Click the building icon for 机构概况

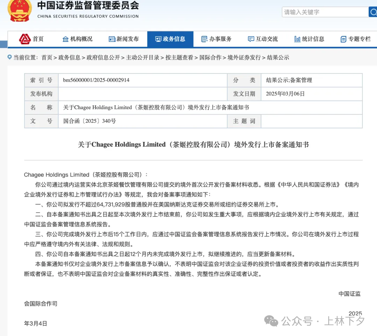coord(65,39)
